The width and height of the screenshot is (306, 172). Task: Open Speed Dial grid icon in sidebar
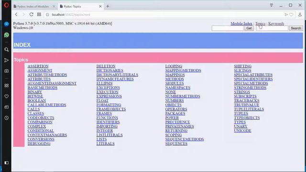[x=6, y=86]
